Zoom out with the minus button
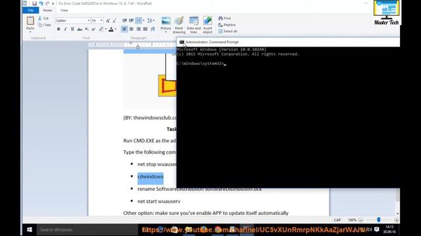The width and height of the screenshot is (421, 236). pyautogui.click(x=361, y=220)
